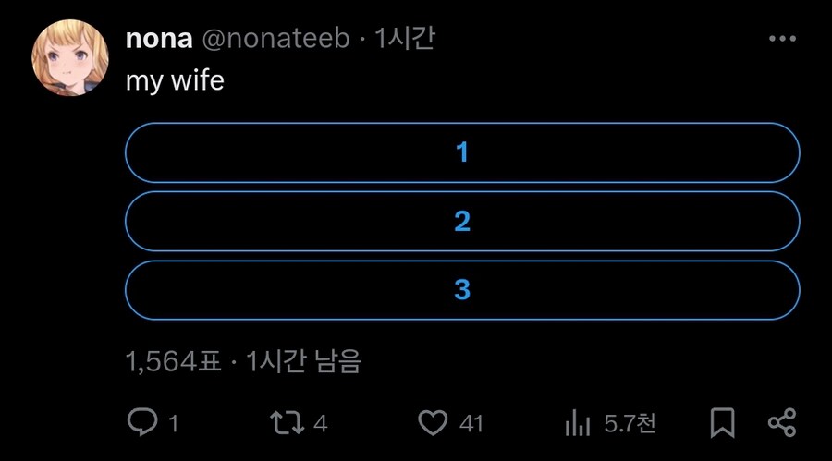
Task: Click the 5.7천 view count
Action: [x=630, y=424]
